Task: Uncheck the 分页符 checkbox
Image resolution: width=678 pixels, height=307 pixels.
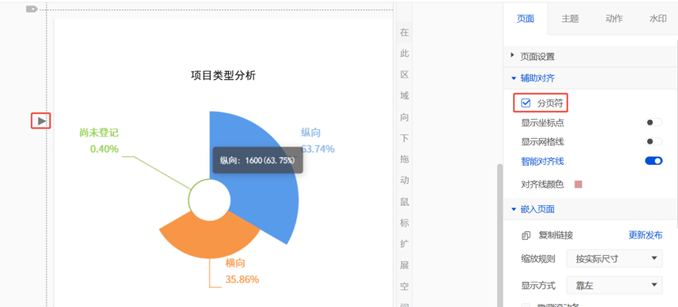Action: click(x=526, y=103)
